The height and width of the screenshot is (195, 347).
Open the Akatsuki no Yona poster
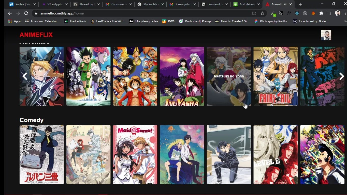229,76
